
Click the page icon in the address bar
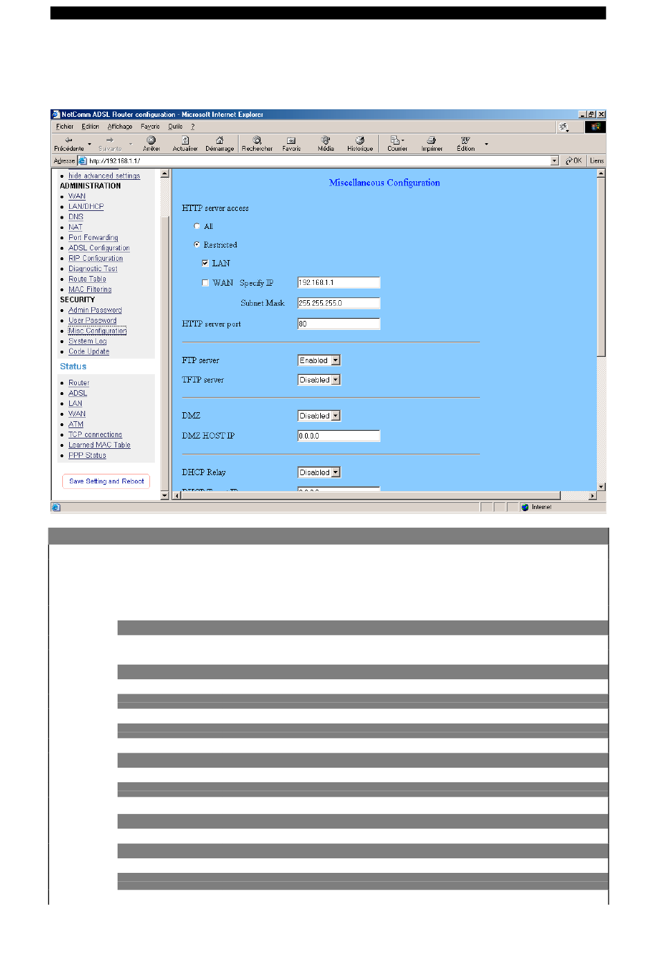82,160
